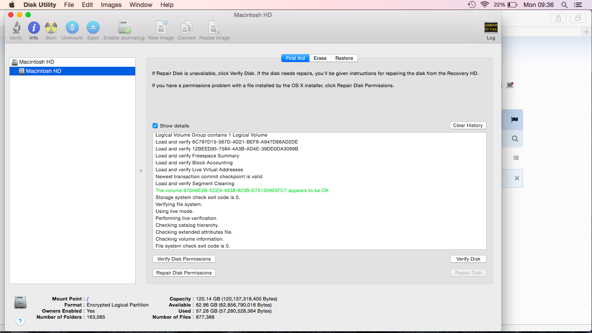Click the Wi-Fi status icon
This screenshot has width=592, height=333.
point(485,5)
